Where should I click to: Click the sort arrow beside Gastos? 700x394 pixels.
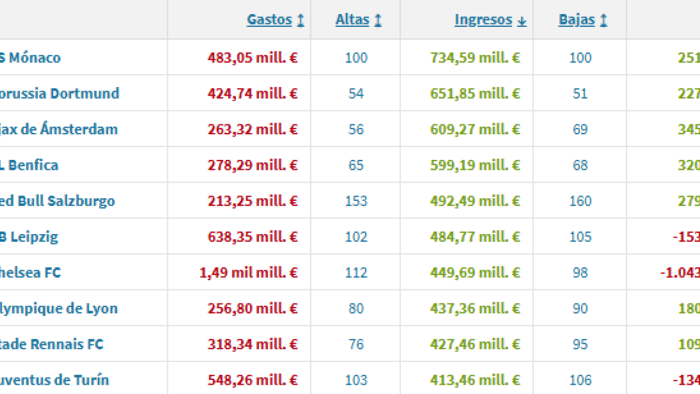[300, 20]
